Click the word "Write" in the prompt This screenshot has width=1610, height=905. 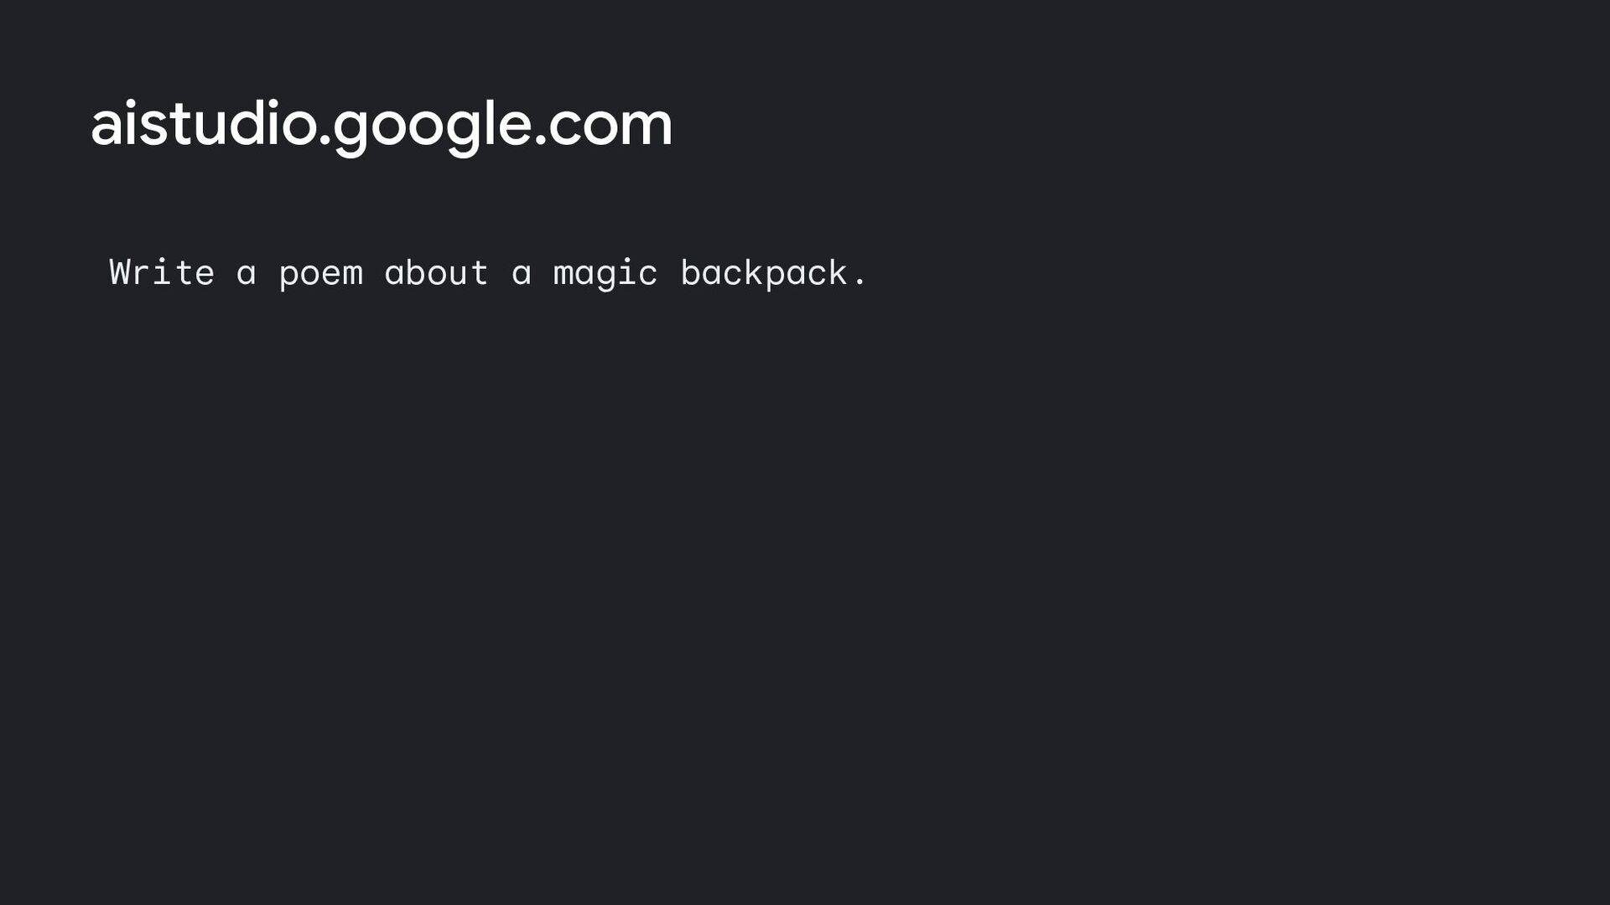point(162,272)
